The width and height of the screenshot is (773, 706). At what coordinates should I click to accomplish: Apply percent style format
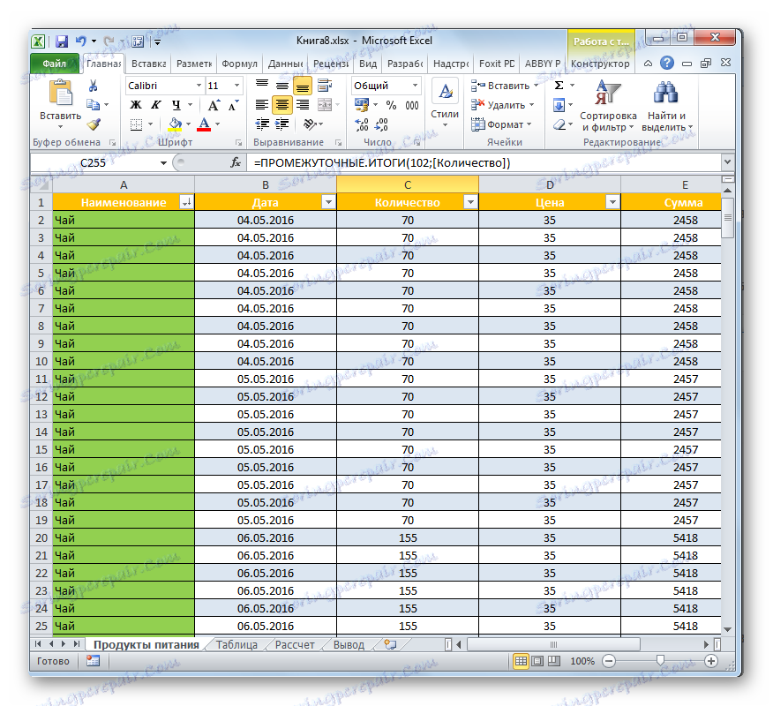point(392,105)
